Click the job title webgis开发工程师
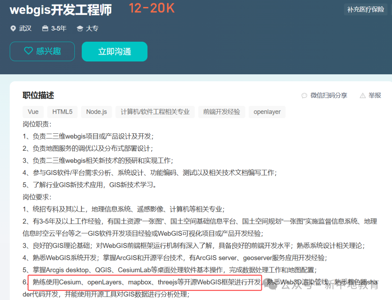This screenshot has width=392, height=300. 61,10
